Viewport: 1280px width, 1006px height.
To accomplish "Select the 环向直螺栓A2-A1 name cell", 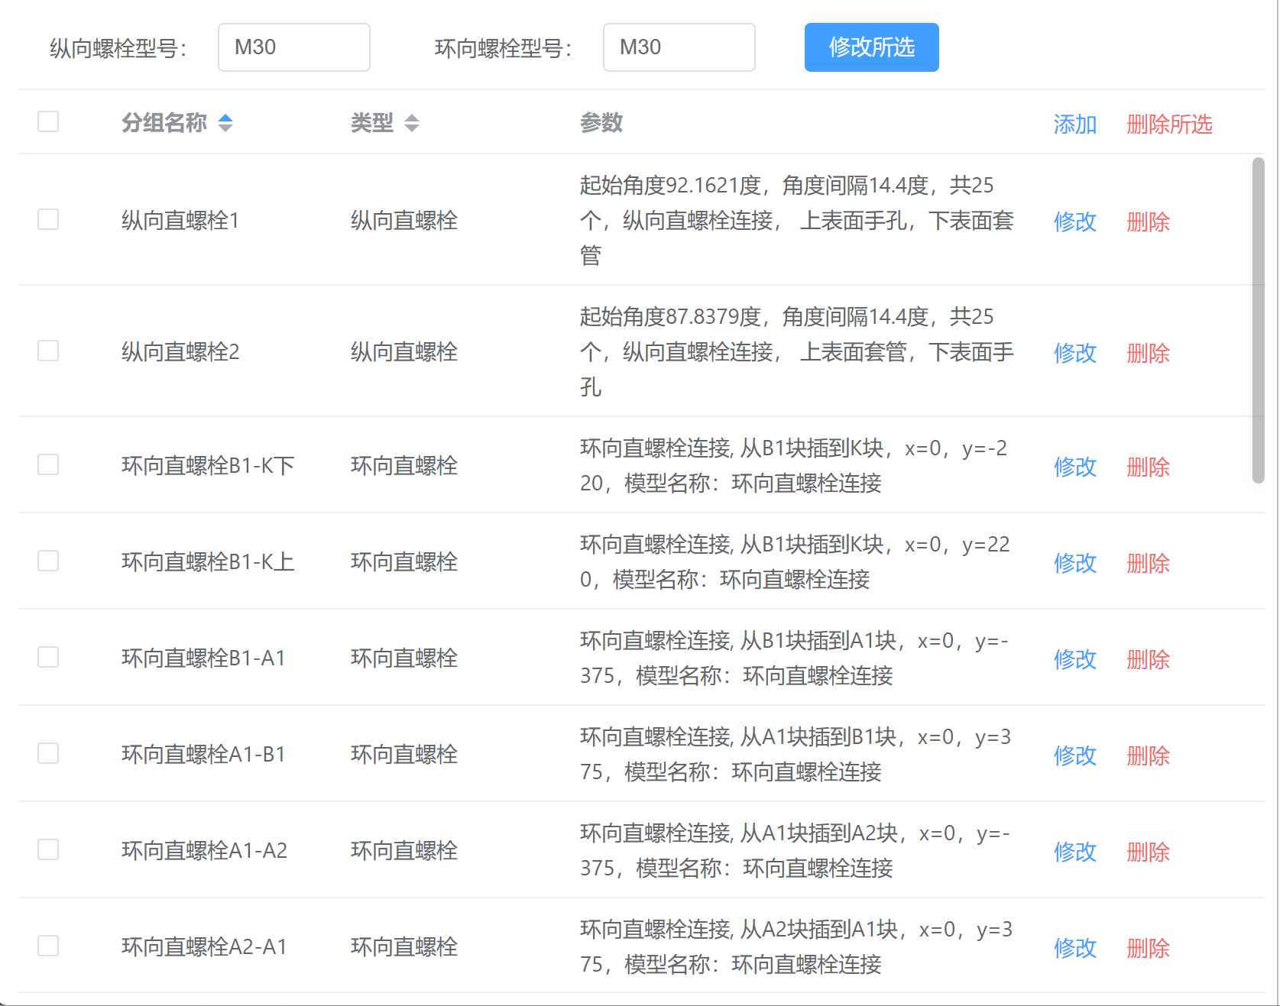I will click(x=205, y=947).
